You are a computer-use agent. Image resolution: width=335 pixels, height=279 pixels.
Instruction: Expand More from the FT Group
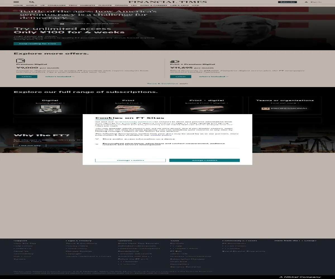point(296,240)
